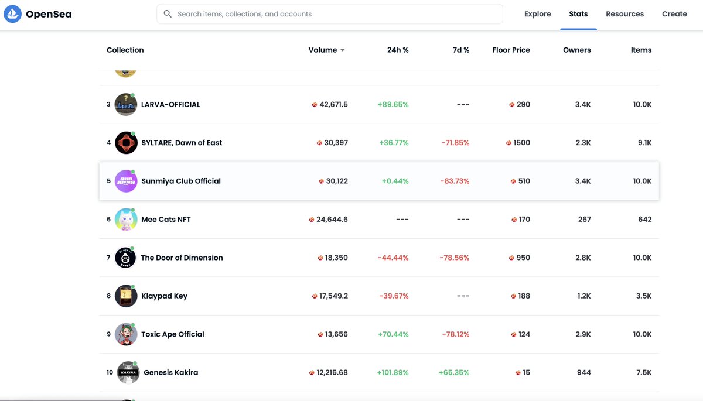Image resolution: width=703 pixels, height=401 pixels.
Task: Click the -44.44% 24h change value
Action: tap(393, 258)
